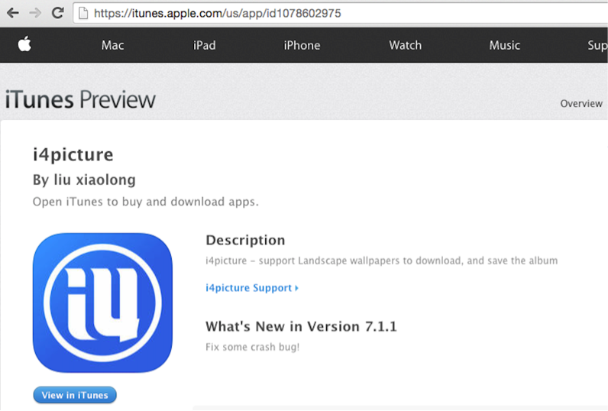
Task: Click the iTunes Preview heading logo
Action: (x=79, y=100)
